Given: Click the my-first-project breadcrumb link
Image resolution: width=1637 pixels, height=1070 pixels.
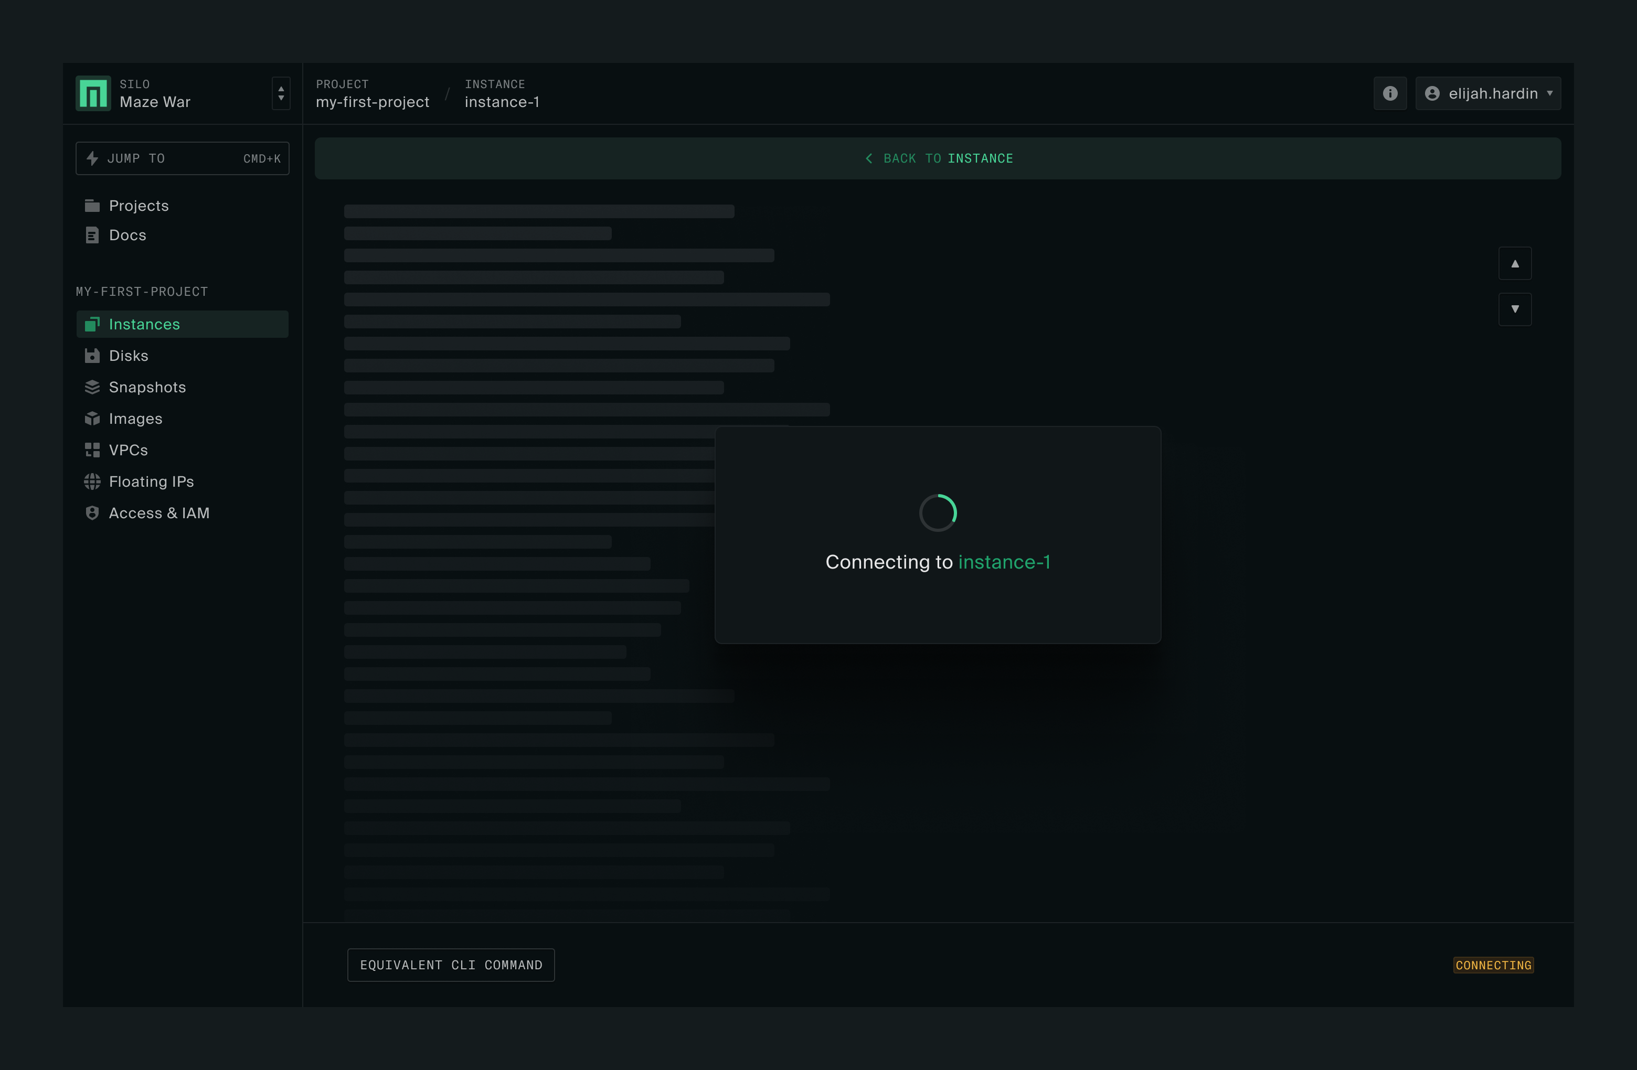Looking at the screenshot, I should point(373,103).
